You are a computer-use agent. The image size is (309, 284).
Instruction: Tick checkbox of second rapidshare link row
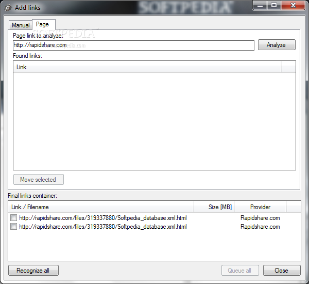[13, 227]
